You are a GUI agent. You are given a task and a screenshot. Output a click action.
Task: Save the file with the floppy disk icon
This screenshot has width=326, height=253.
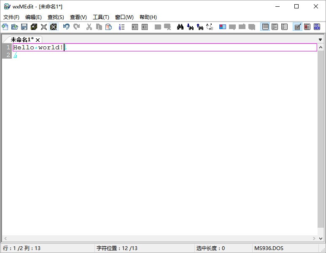click(x=24, y=27)
